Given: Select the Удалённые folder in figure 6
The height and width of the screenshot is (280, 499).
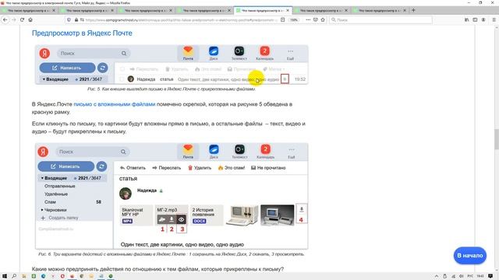Looking at the screenshot, I should click(56, 194).
